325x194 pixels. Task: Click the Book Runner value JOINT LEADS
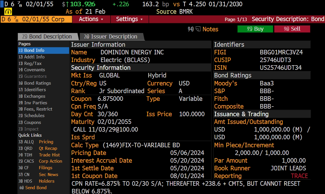click(288, 168)
